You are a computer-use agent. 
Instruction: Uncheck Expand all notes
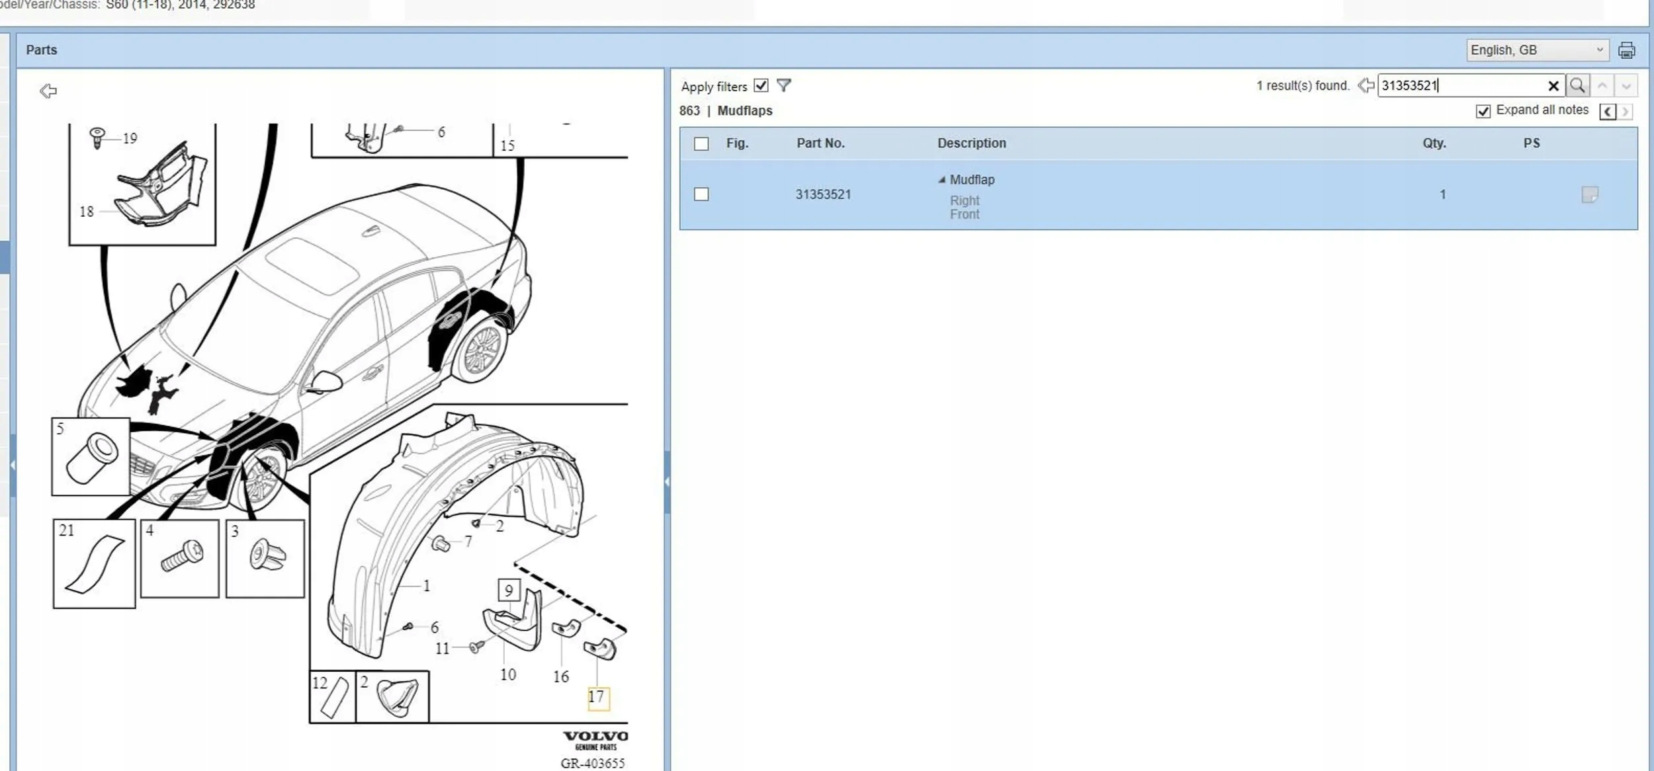click(1483, 111)
